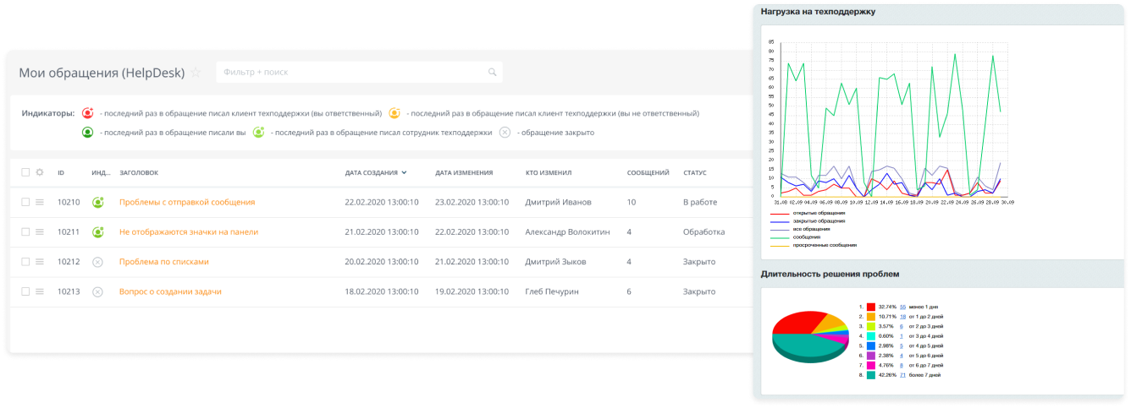Open ticket 'Вопрос о создании задачи'
This screenshot has width=1131, height=408.
[x=170, y=291]
